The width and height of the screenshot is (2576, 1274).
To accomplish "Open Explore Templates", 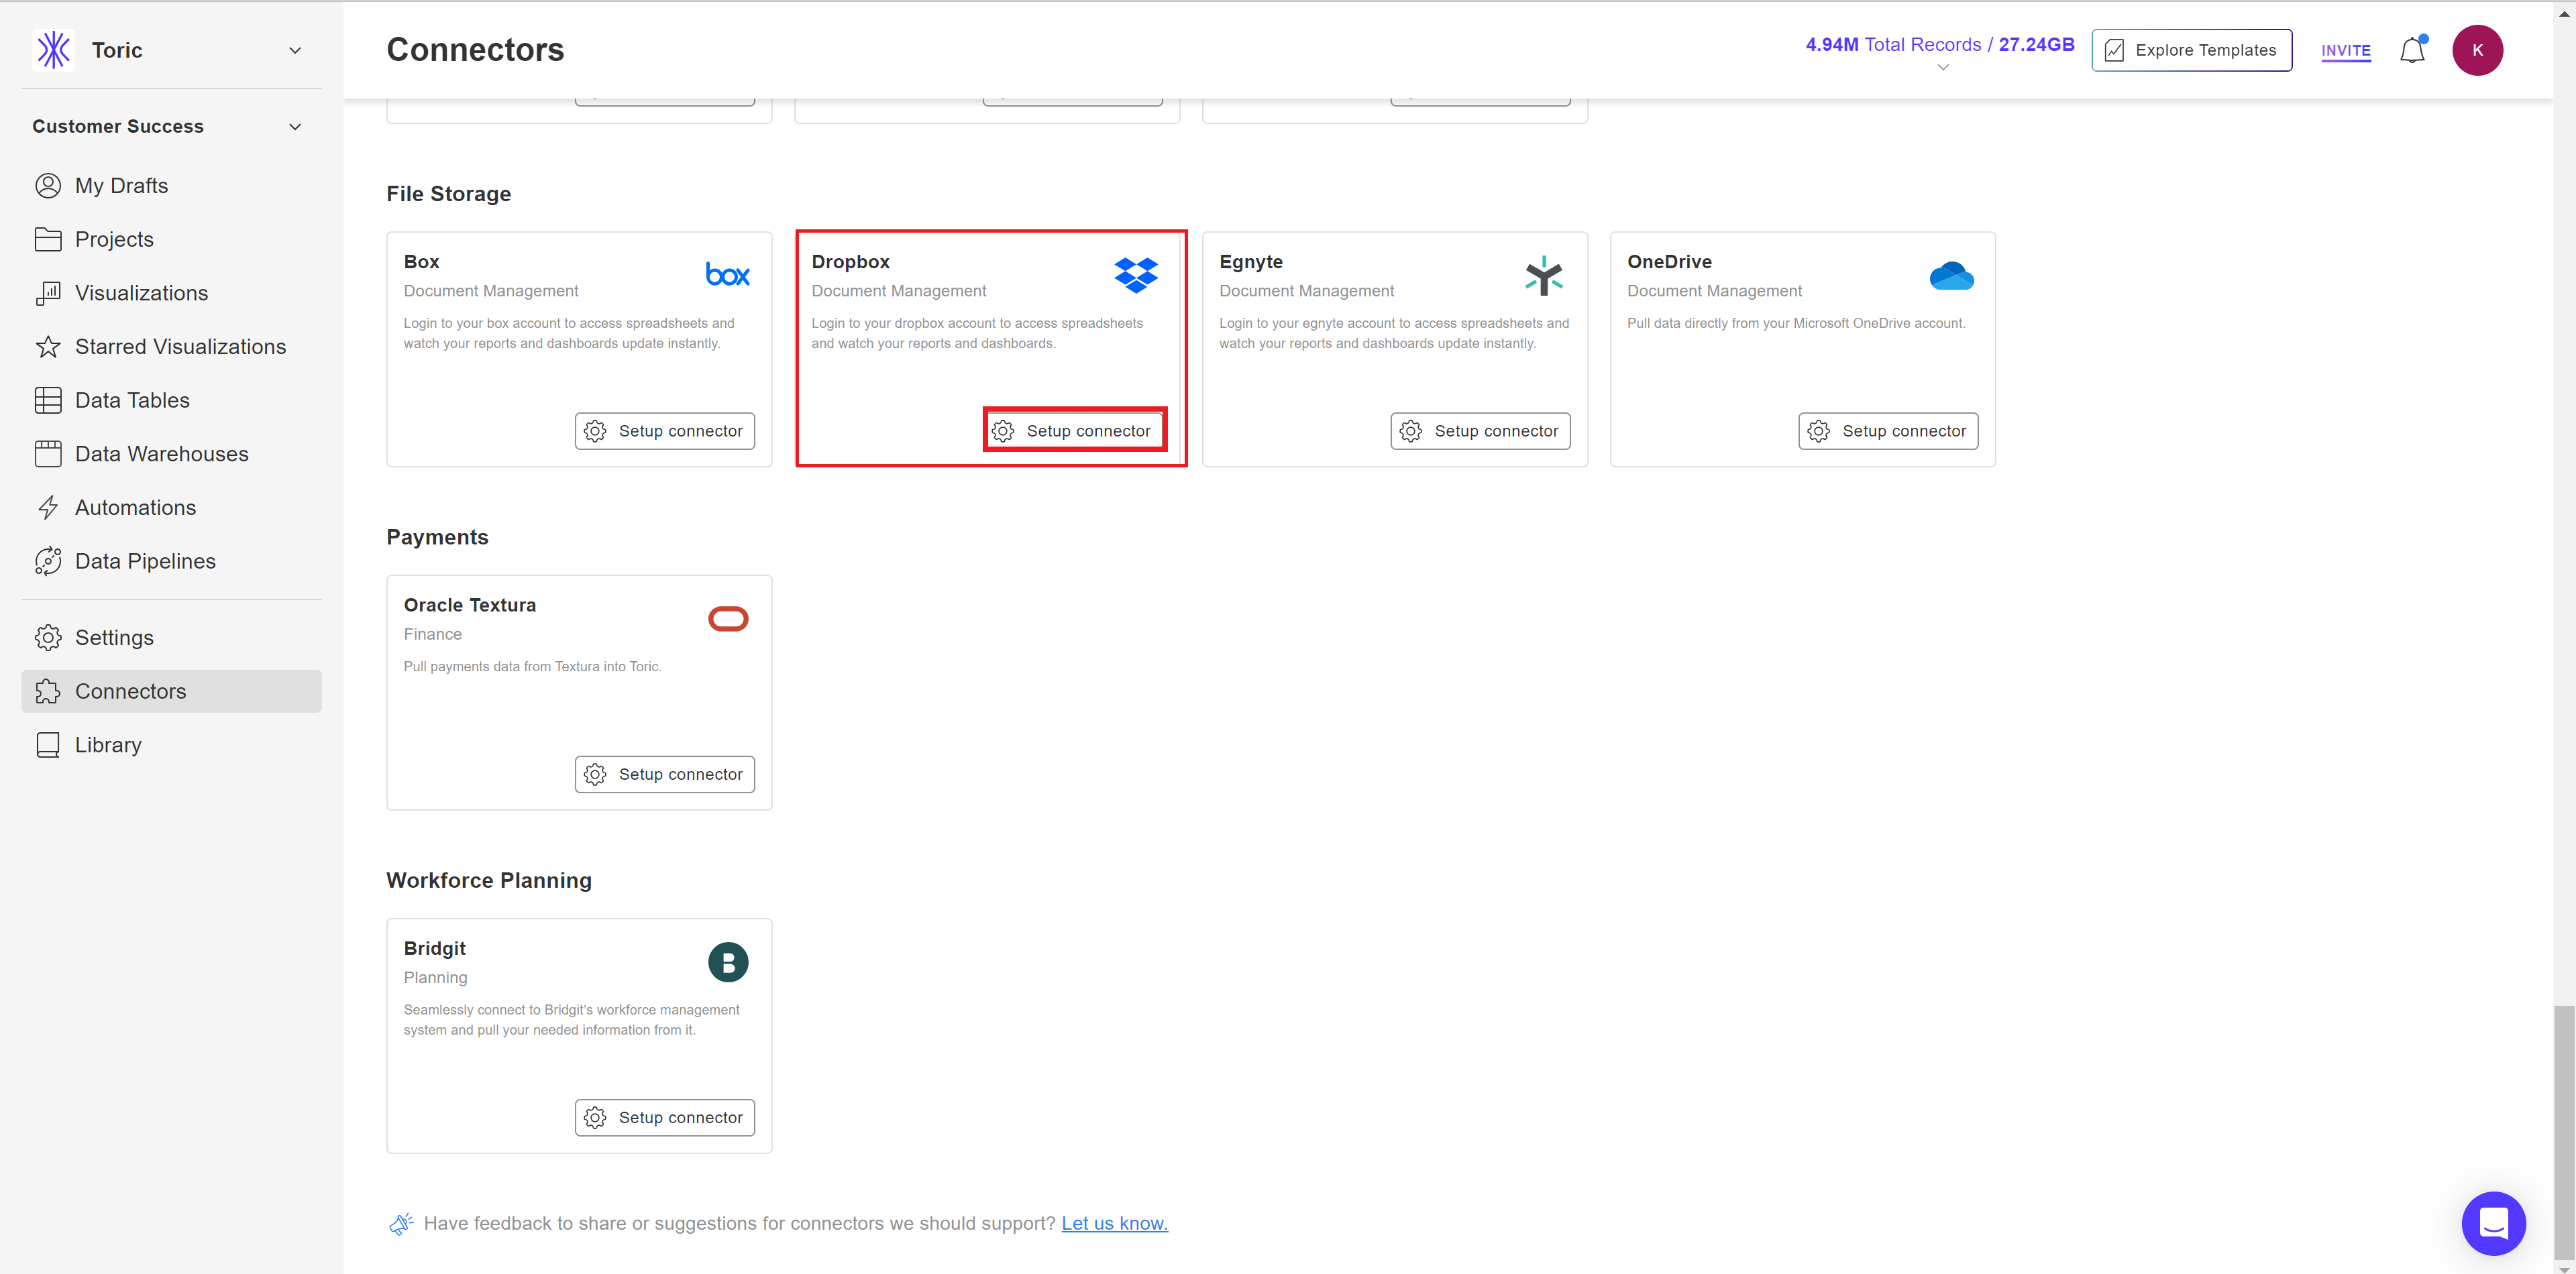I will point(2192,50).
